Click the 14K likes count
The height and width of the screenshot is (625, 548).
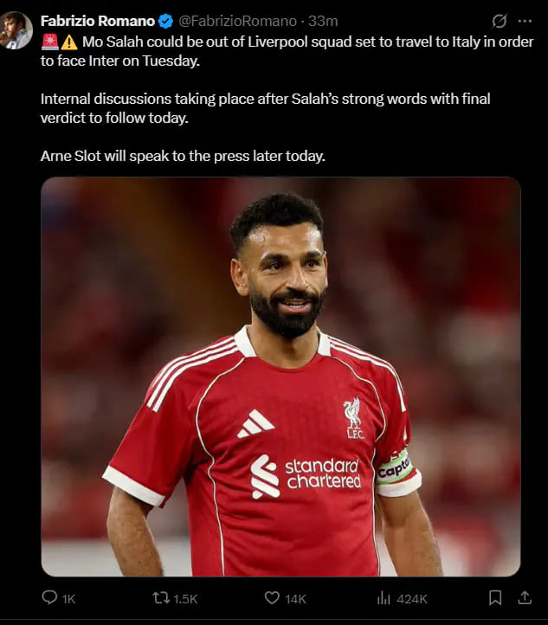(295, 599)
